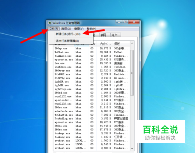Open the 文件(F) menu
195x153 pixels.
coord(54,29)
